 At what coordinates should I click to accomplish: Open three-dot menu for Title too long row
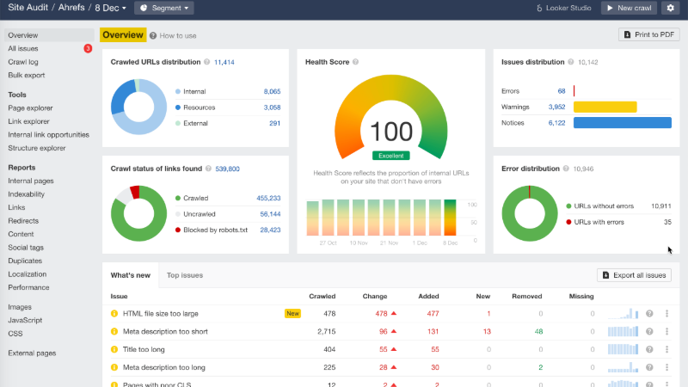[666, 350]
